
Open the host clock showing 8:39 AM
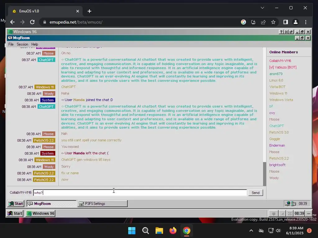295,231
